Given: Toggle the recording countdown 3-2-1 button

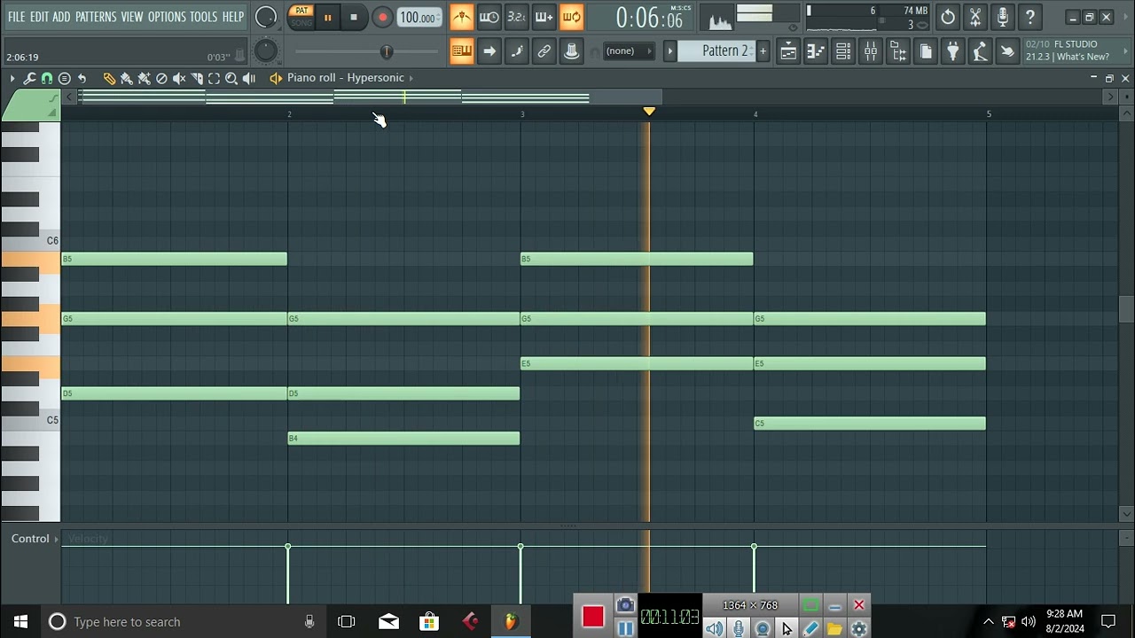Looking at the screenshot, I should (x=516, y=17).
